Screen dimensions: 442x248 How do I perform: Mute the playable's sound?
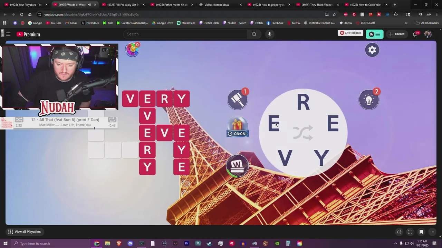(x=399, y=232)
